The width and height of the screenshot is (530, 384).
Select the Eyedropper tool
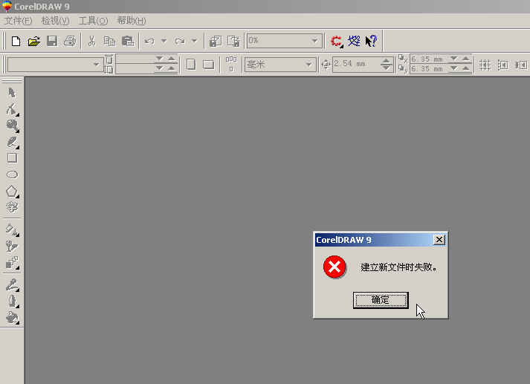[x=12, y=285]
